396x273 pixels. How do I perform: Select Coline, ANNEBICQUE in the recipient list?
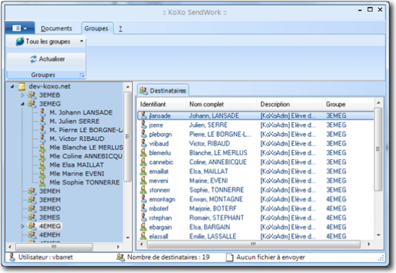coord(218,162)
